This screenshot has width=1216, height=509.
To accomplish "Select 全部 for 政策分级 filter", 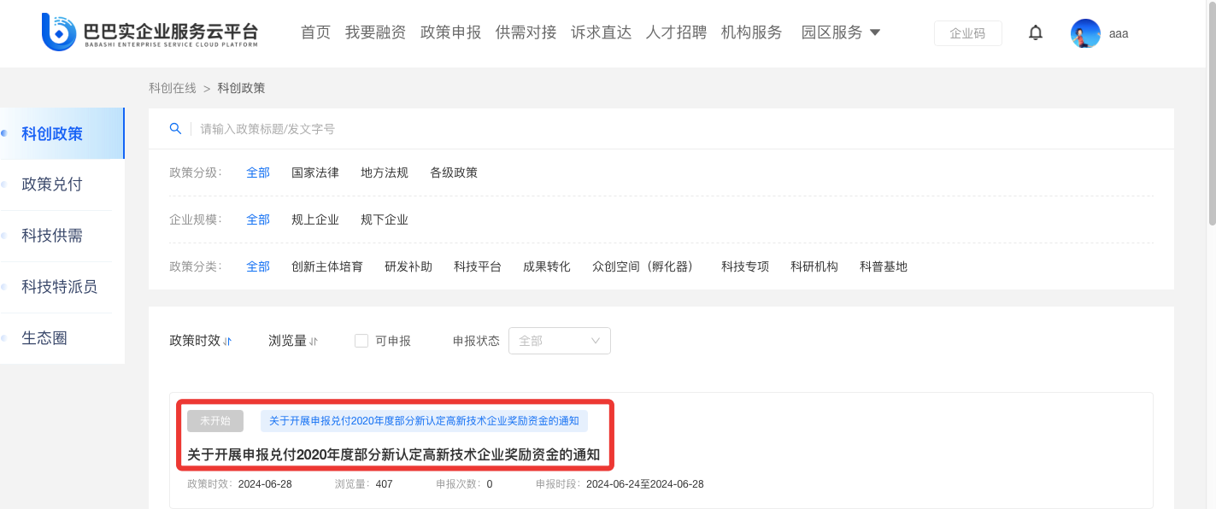I will pyautogui.click(x=258, y=173).
